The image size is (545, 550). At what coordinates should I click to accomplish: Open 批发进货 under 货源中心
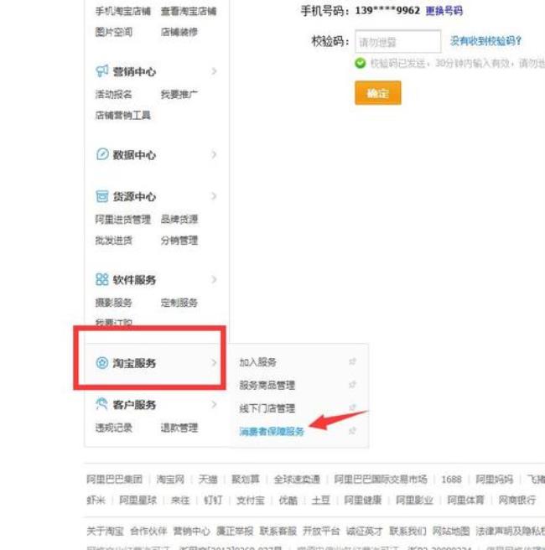[114, 241]
